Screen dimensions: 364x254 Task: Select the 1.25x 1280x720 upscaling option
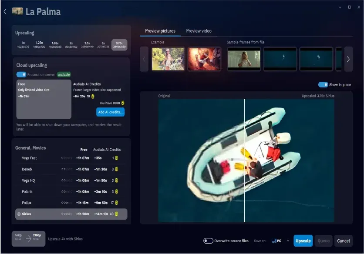point(39,45)
